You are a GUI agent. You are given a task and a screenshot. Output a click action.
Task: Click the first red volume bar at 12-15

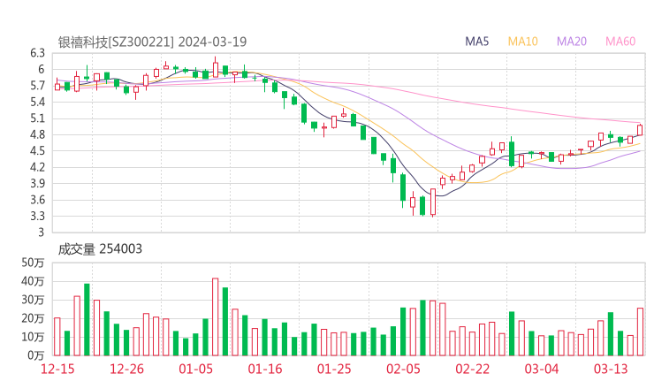[x=57, y=337]
